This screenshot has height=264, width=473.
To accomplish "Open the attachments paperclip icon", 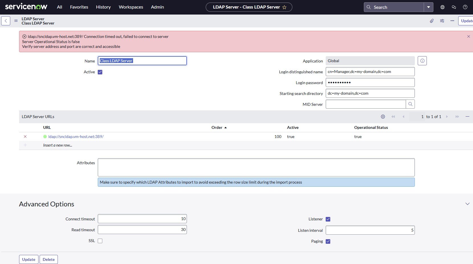I will coord(432,21).
